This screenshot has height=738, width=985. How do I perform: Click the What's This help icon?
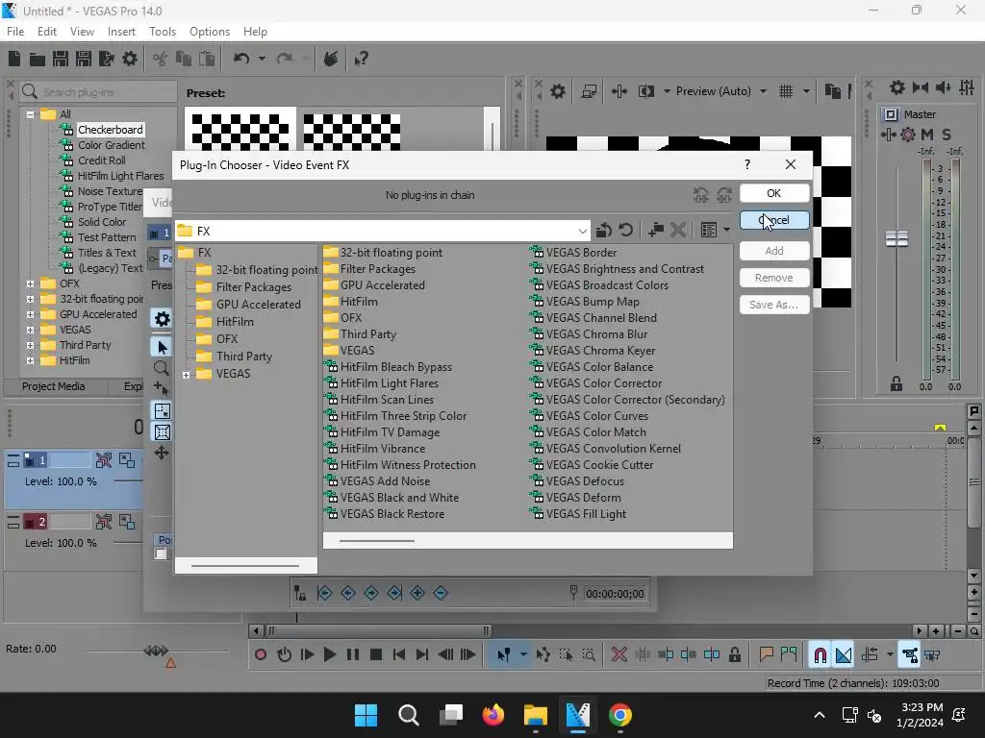tap(361, 59)
